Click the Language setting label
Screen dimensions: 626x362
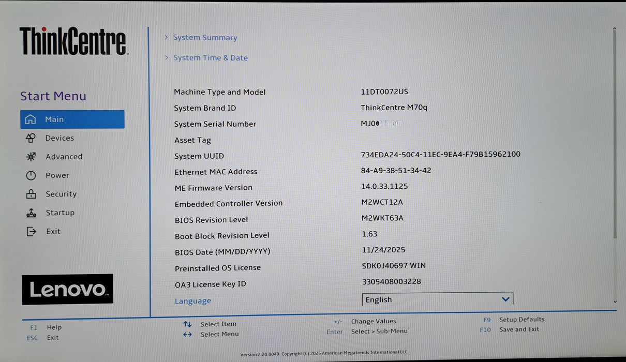click(x=193, y=301)
